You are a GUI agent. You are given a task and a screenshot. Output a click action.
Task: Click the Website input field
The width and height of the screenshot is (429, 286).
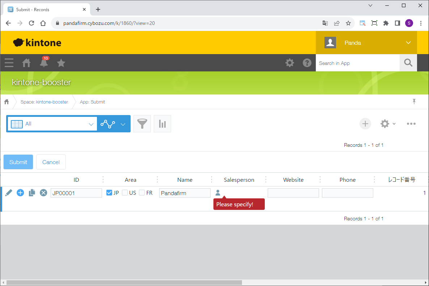[x=293, y=193]
